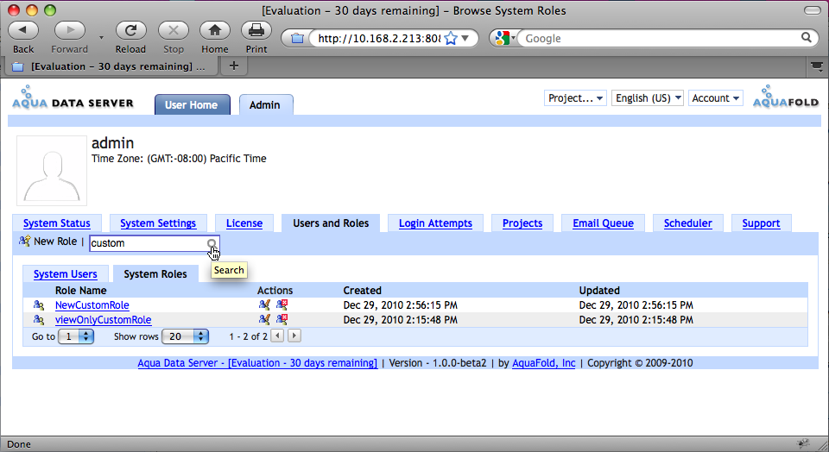Reload the current page
This screenshot has width=829, height=452.
pos(130,31)
